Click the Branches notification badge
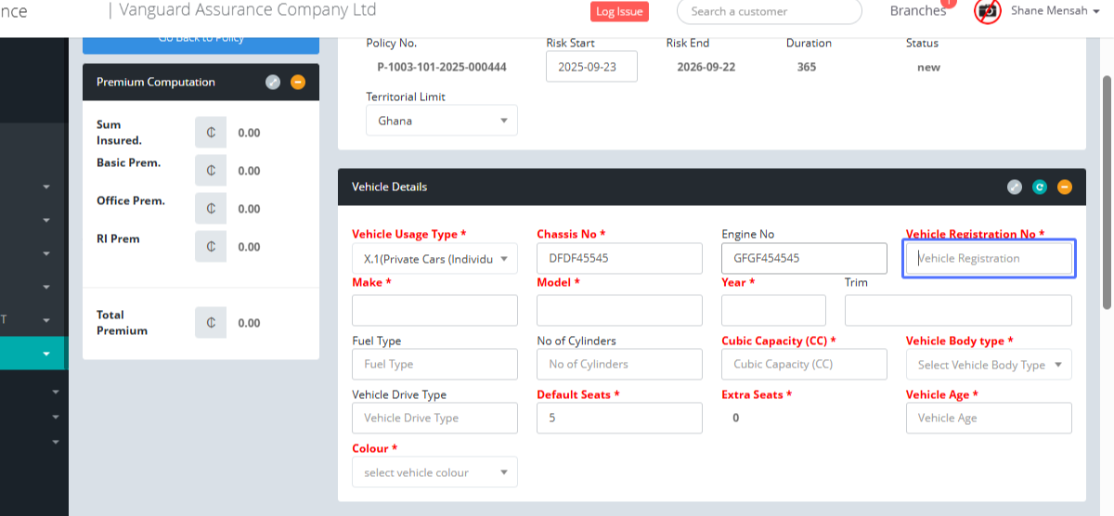The image size is (1114, 516). 948,4
